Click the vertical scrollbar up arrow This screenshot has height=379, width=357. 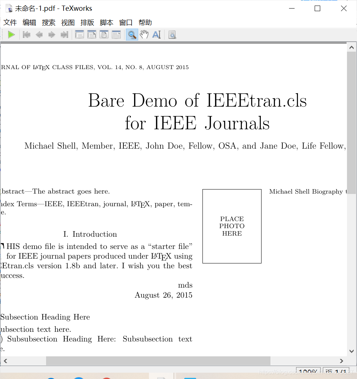click(x=352, y=48)
